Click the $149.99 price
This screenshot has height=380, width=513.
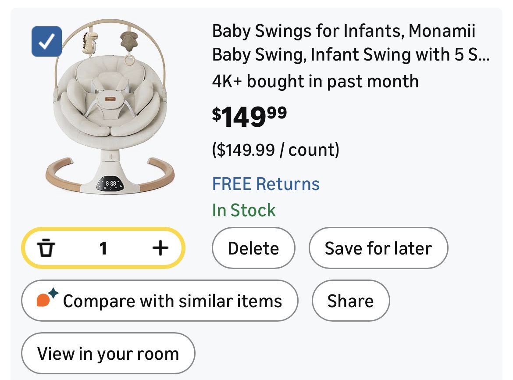coord(249,117)
